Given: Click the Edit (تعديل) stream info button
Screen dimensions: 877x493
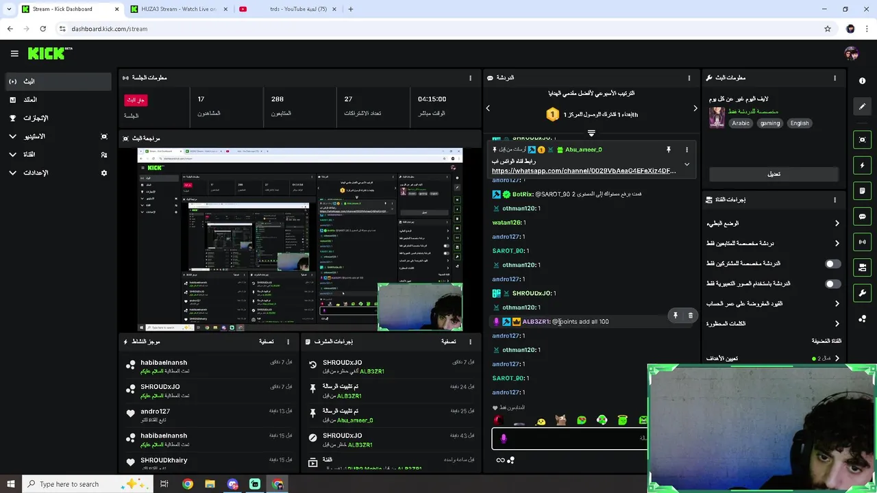Looking at the screenshot, I should click(774, 174).
